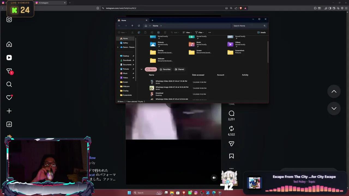Image resolution: width=349 pixels, height=196 pixels.
Task: Open Reels from the Instagram sidebar
Action: pos(9,58)
